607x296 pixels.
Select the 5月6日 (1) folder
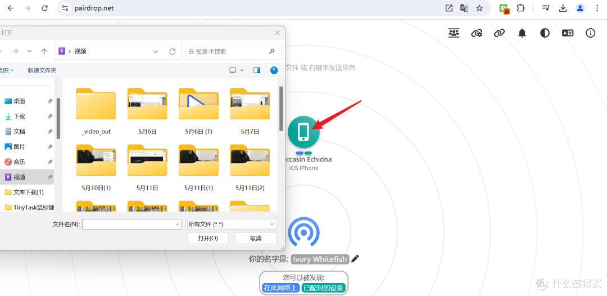[198, 111]
